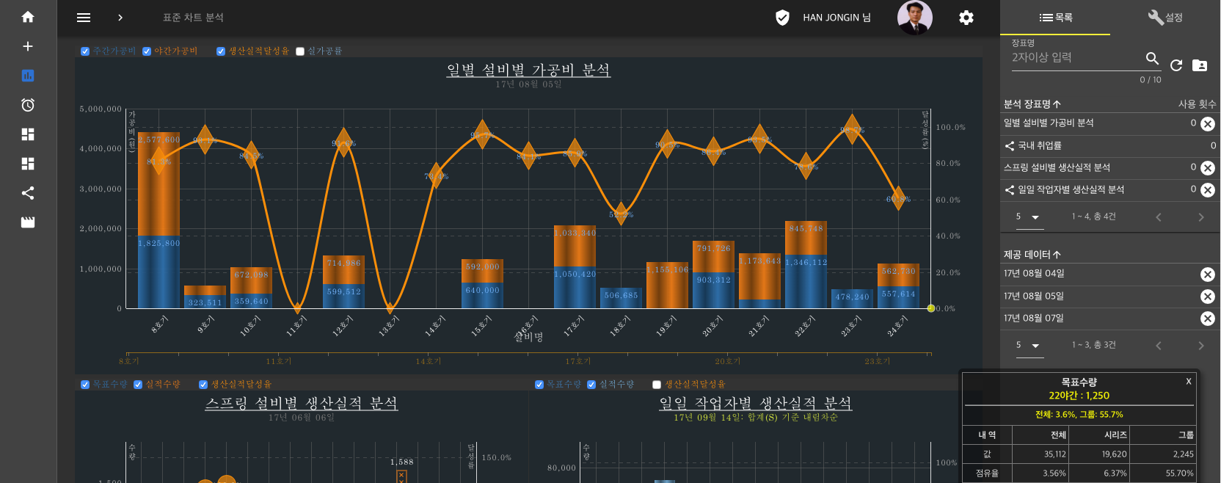The height and width of the screenshot is (483, 1221).
Task: Click the plus add icon in sidebar
Action: tap(28, 46)
